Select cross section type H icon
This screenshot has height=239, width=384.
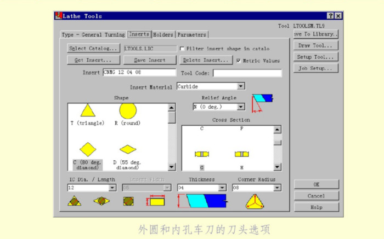coord(241,154)
